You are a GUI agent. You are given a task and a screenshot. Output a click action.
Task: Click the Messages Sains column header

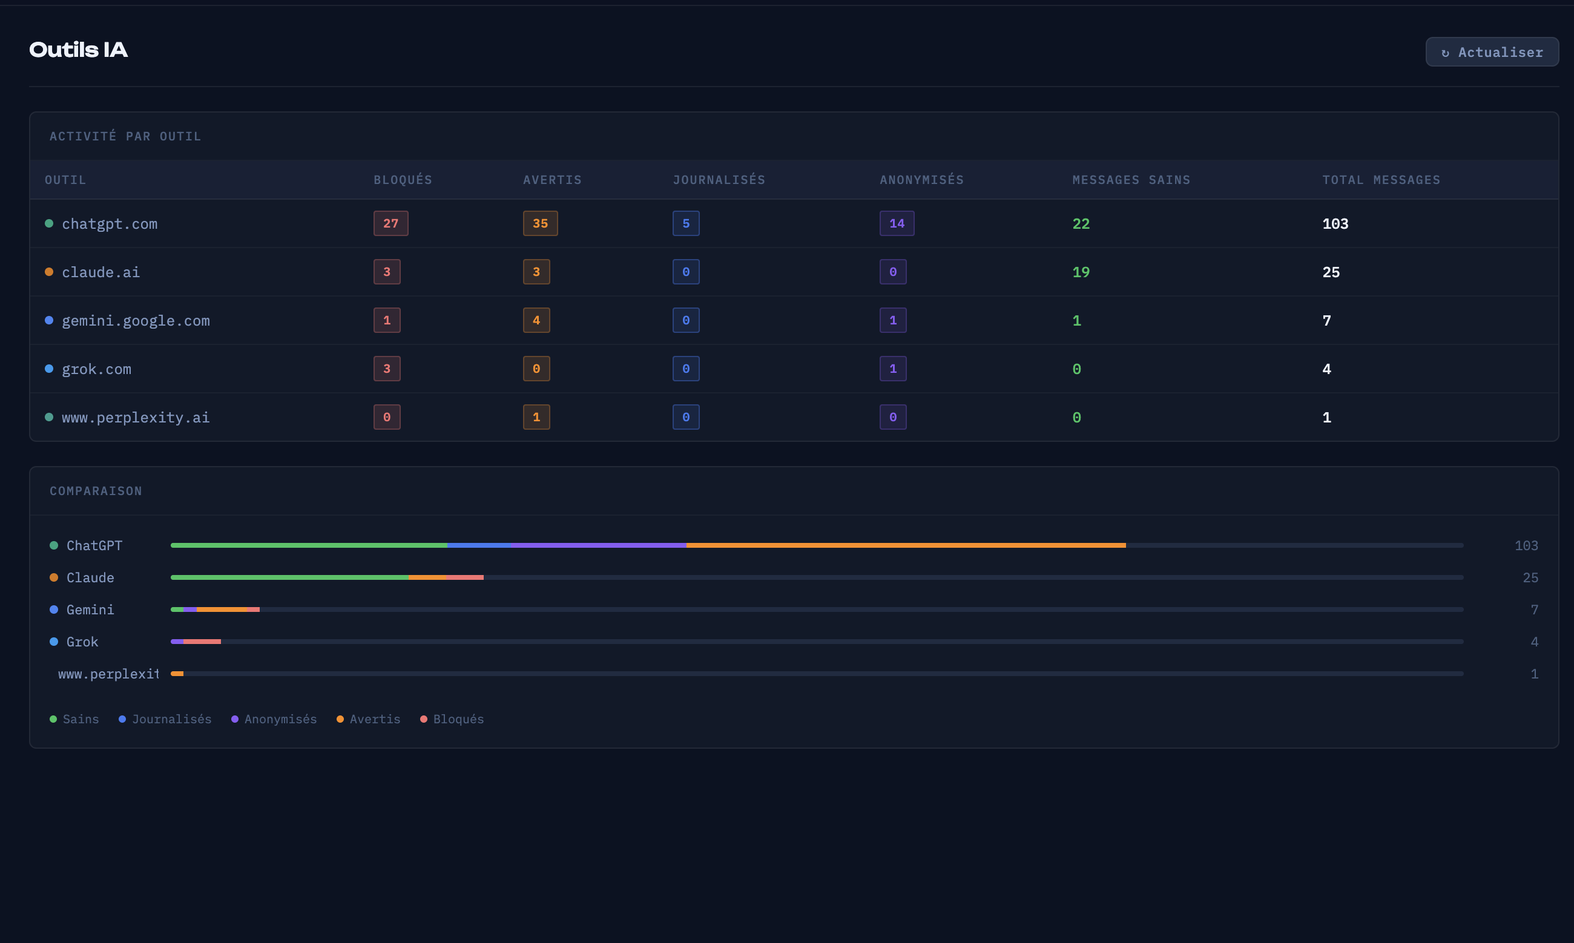(x=1131, y=180)
